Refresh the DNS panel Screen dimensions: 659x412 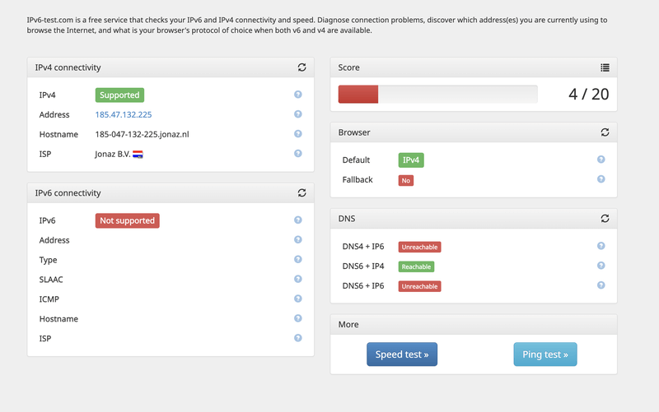tap(605, 219)
